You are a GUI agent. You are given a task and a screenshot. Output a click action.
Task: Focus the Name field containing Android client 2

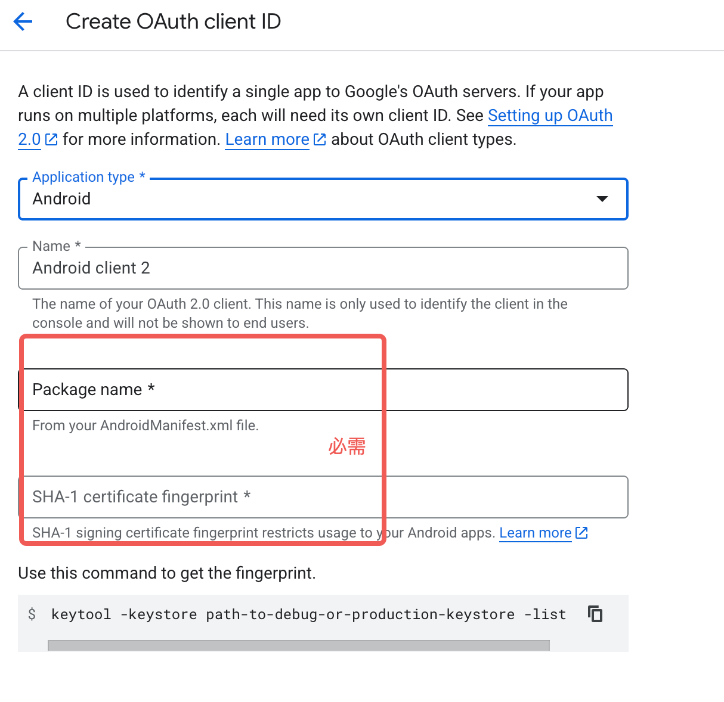tap(322, 268)
